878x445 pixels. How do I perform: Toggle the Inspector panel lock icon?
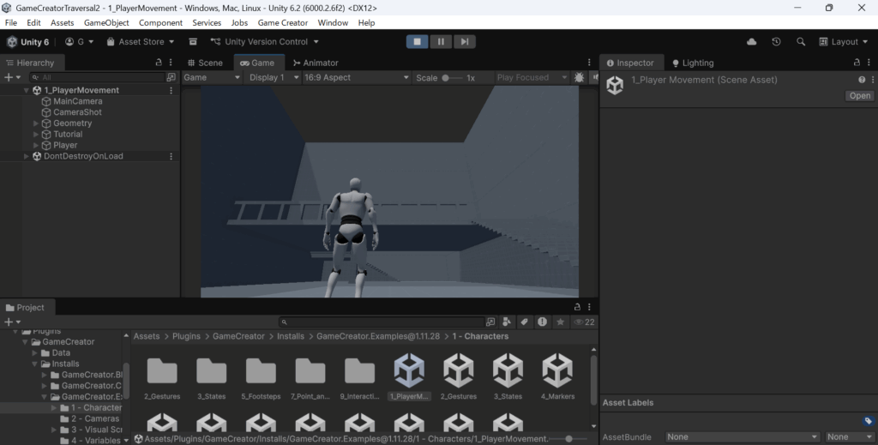(x=857, y=63)
